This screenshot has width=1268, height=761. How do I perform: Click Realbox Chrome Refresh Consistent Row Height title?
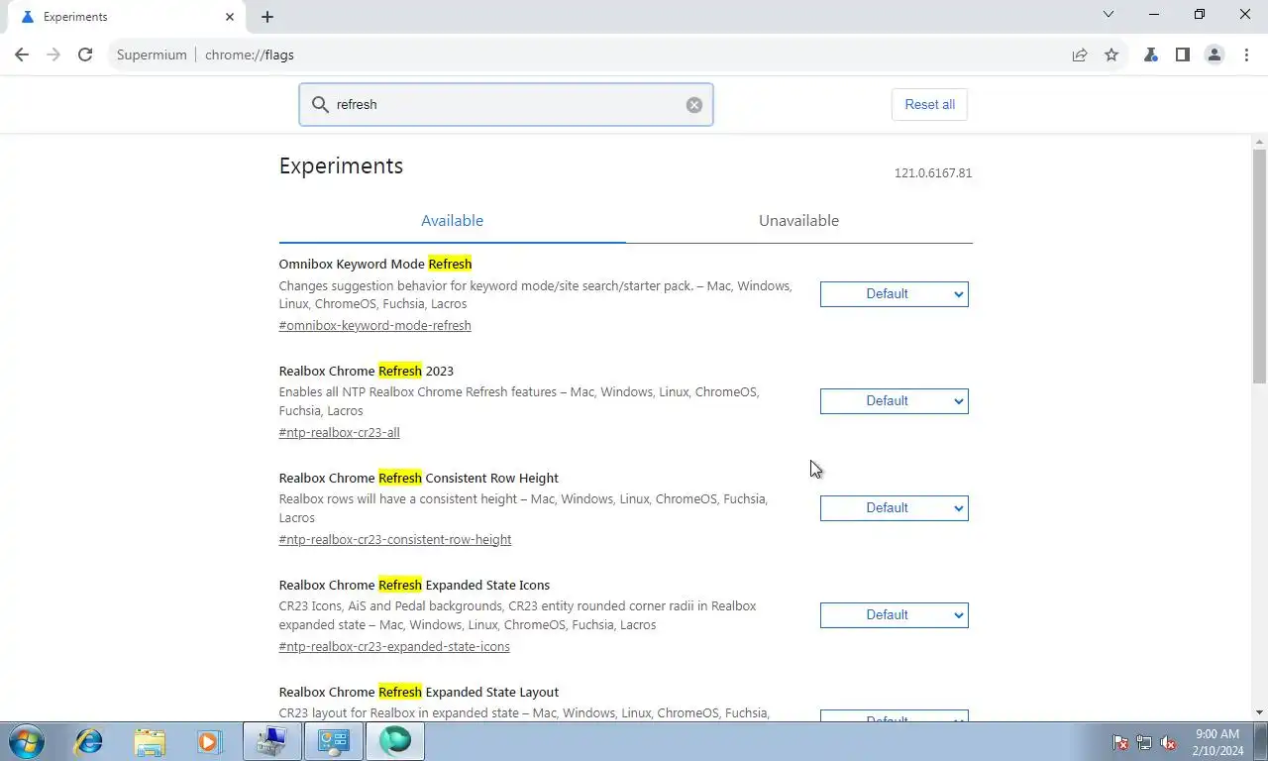click(418, 479)
